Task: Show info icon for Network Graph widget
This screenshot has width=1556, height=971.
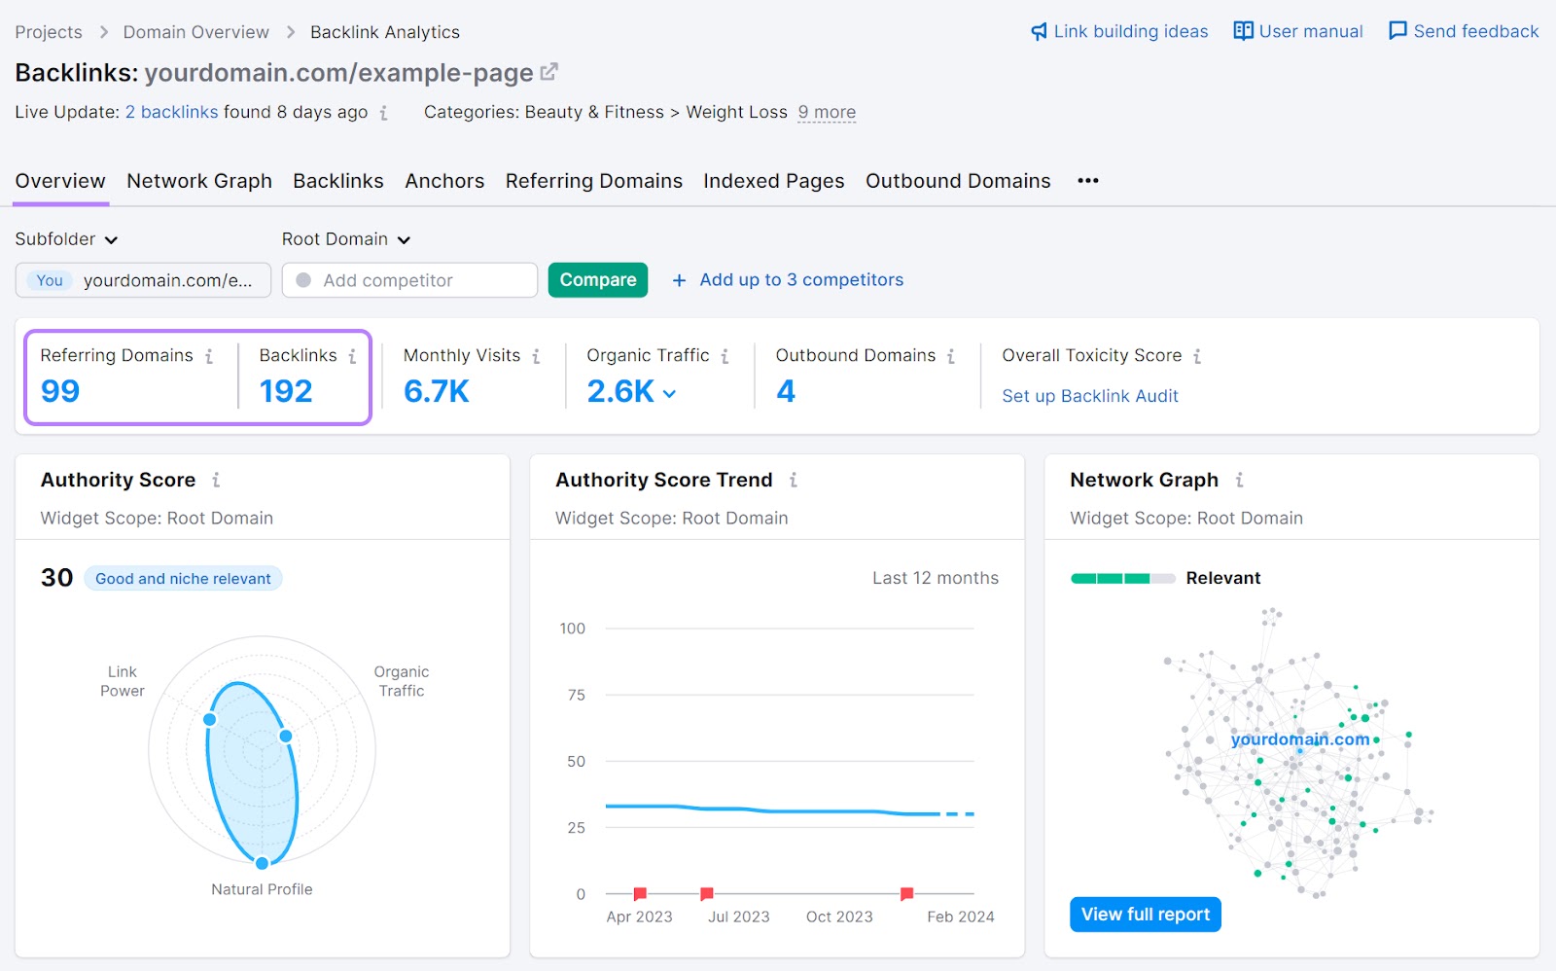Action: (1239, 480)
